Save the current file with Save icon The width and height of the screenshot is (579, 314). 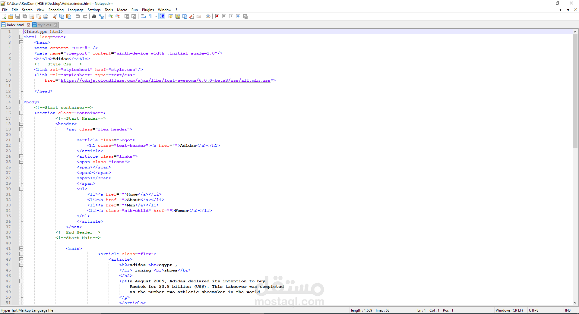click(x=18, y=16)
